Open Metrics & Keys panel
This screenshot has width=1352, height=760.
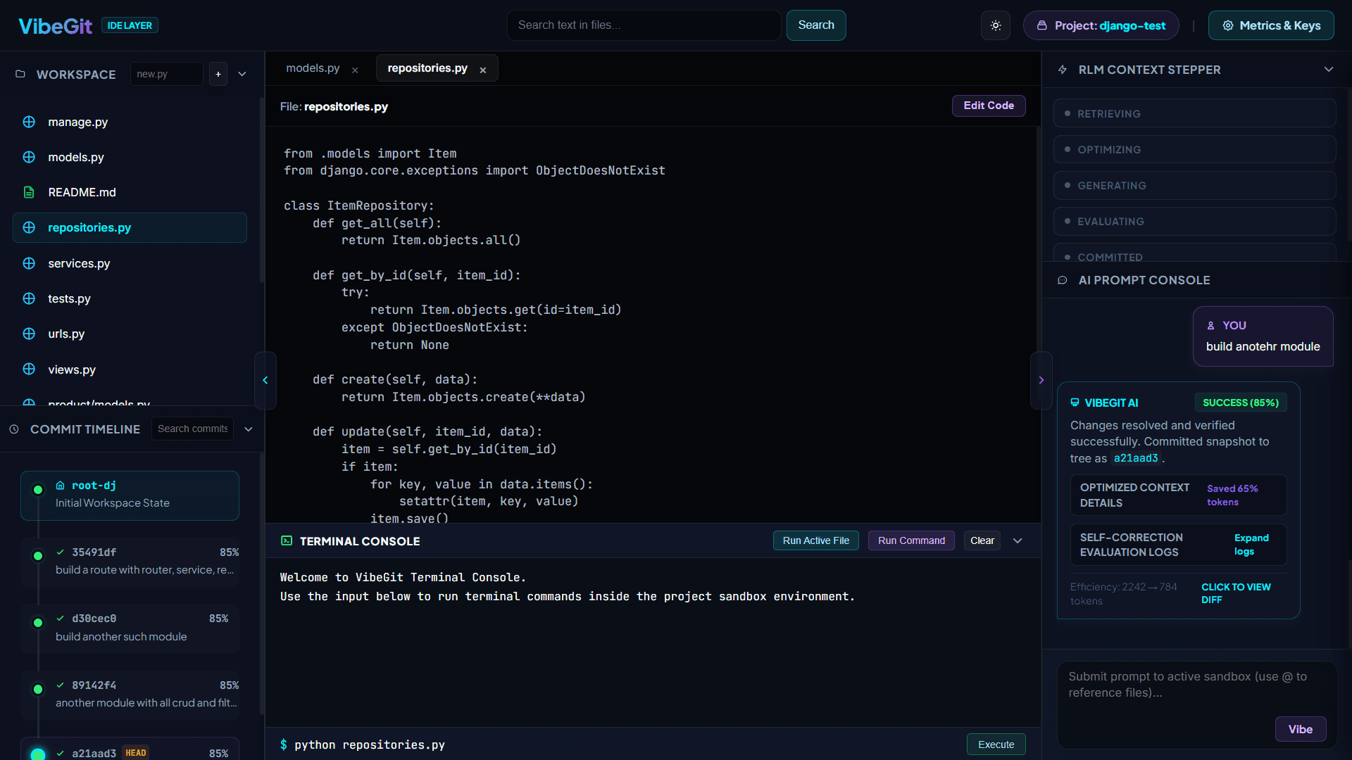(x=1271, y=25)
